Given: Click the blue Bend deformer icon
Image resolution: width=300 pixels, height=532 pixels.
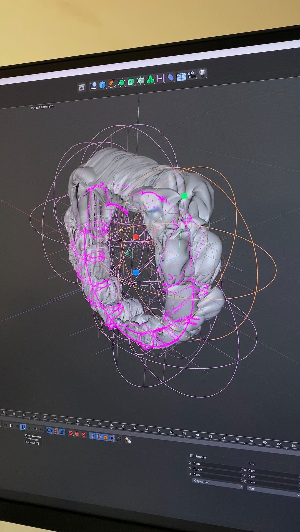Looking at the screenshot, I should click(x=171, y=77).
